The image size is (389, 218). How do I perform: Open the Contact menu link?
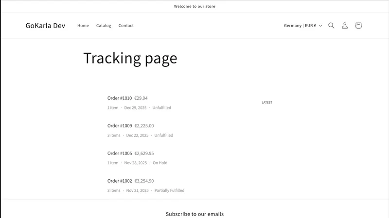[x=126, y=26]
